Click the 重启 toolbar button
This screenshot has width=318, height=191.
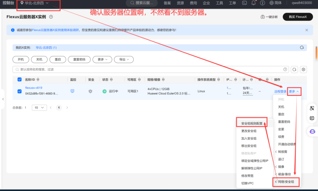tap(58, 59)
